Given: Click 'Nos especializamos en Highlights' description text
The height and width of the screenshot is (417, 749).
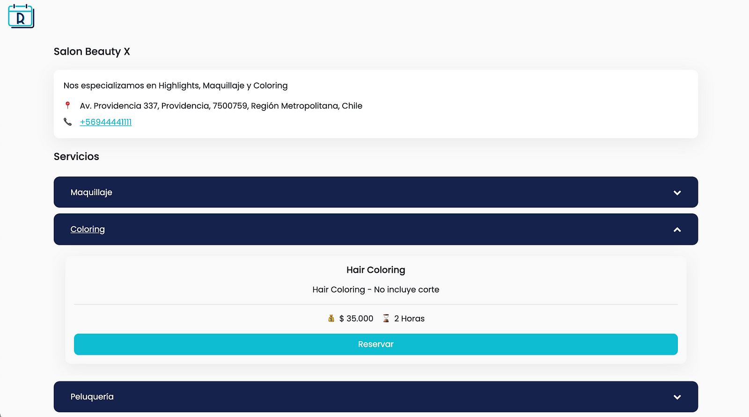Looking at the screenshot, I should (176, 86).
